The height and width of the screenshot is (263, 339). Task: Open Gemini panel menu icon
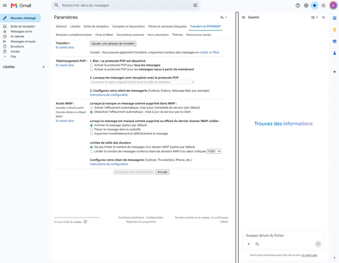[243, 17]
